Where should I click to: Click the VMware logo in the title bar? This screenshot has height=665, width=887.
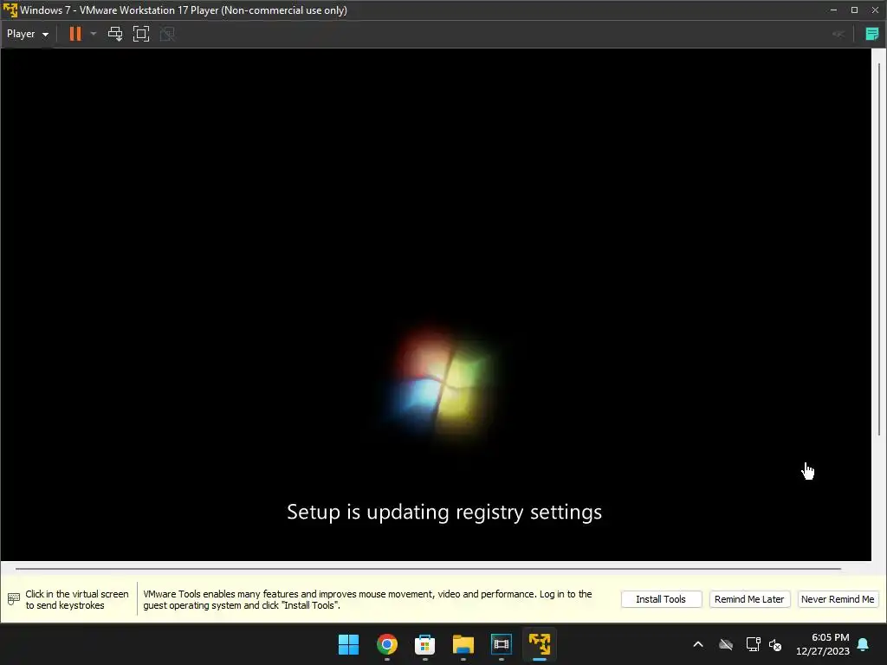pos(10,10)
